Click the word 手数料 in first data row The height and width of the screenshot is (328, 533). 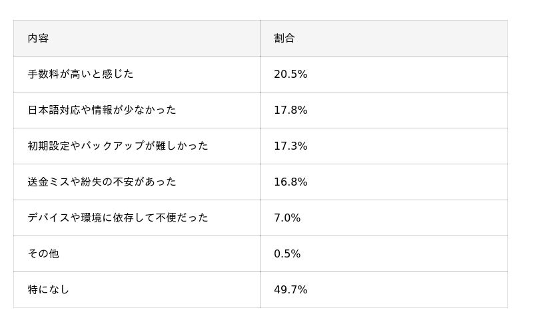coord(43,75)
